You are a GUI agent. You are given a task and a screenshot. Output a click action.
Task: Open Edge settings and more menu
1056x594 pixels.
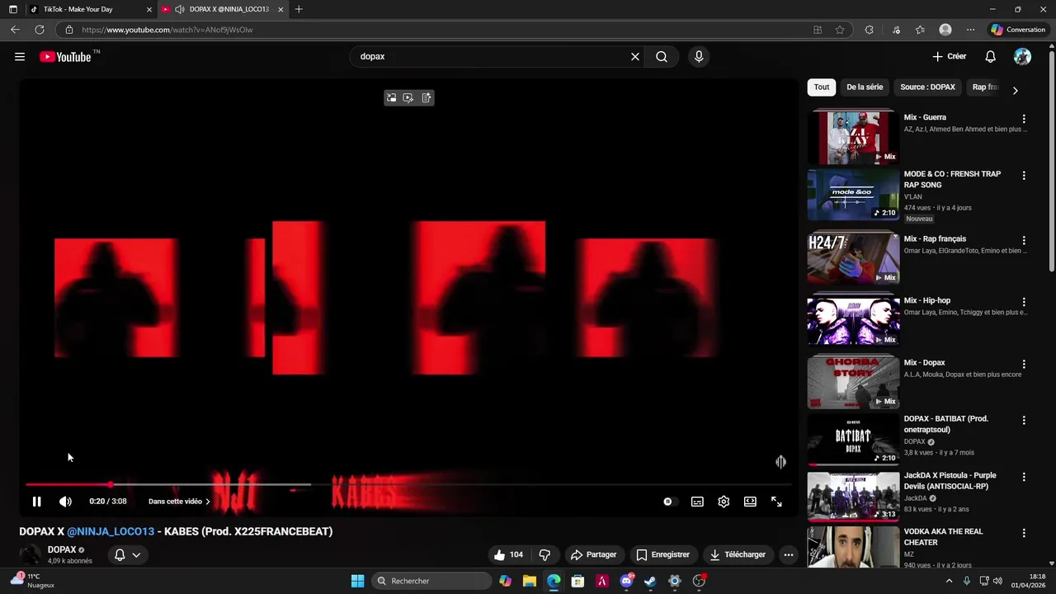coord(970,30)
